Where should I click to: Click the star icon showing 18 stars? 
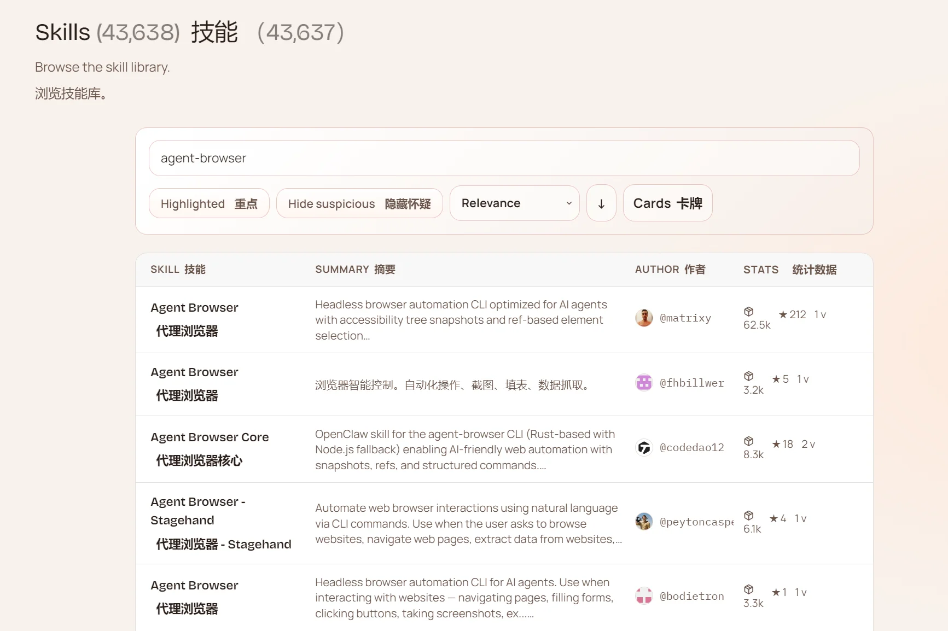776,444
